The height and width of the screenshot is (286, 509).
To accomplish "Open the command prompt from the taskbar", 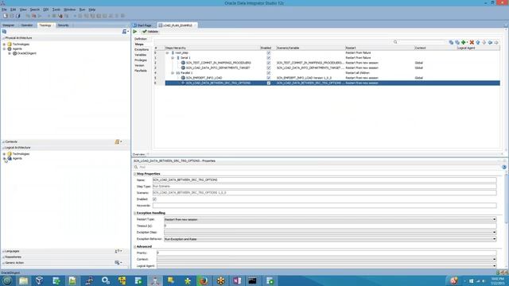I will pyautogui.click(x=253, y=280).
